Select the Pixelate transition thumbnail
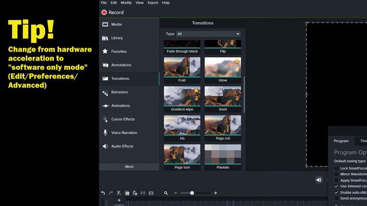This screenshot has width=367, height=206. pos(223,154)
